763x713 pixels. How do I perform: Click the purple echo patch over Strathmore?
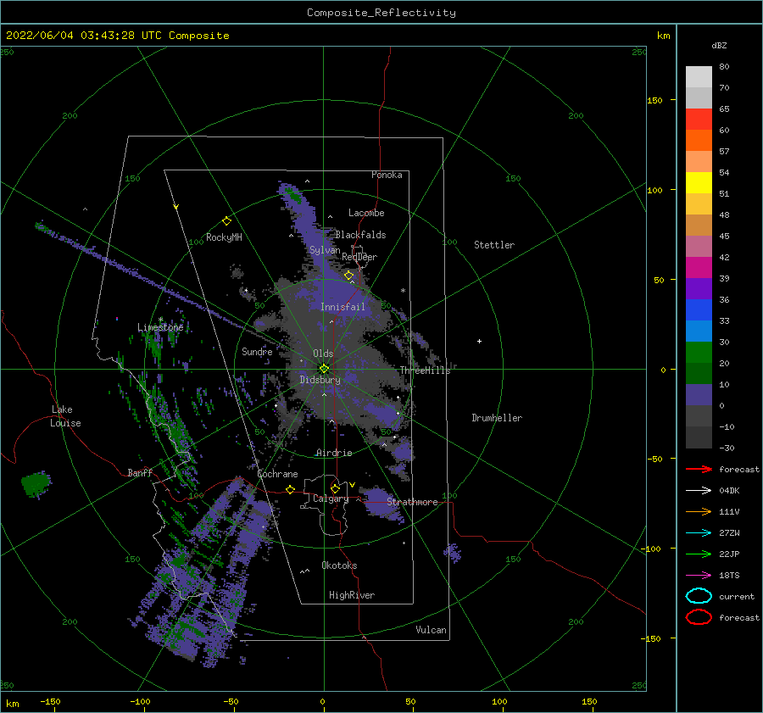click(382, 503)
